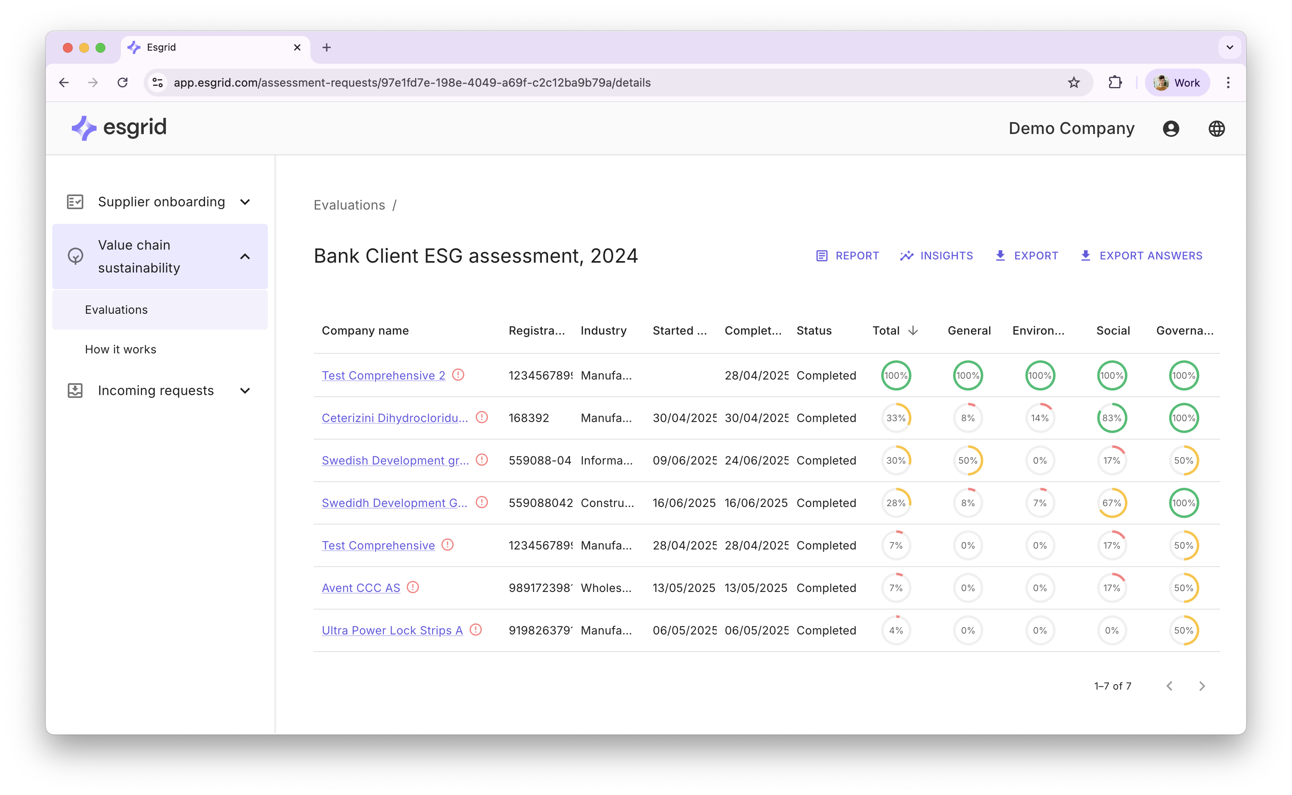
Task: Click the language globe icon
Action: [x=1217, y=128]
